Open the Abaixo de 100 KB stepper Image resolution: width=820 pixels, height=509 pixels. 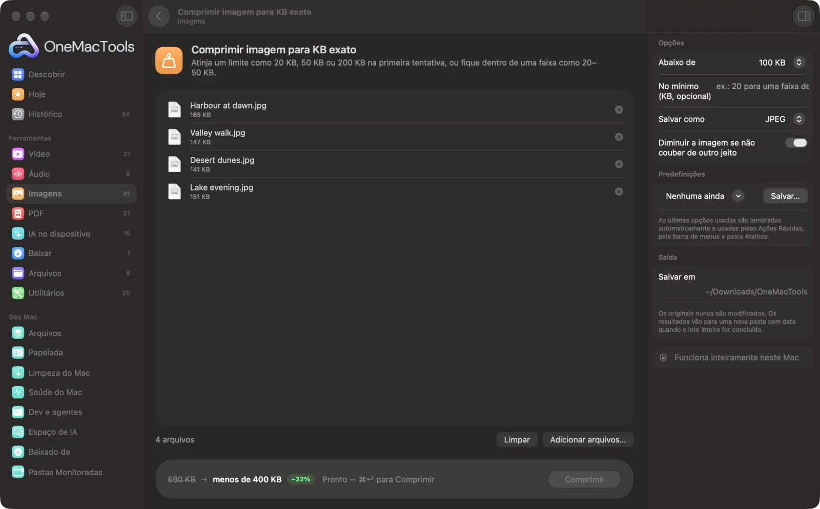tap(798, 62)
